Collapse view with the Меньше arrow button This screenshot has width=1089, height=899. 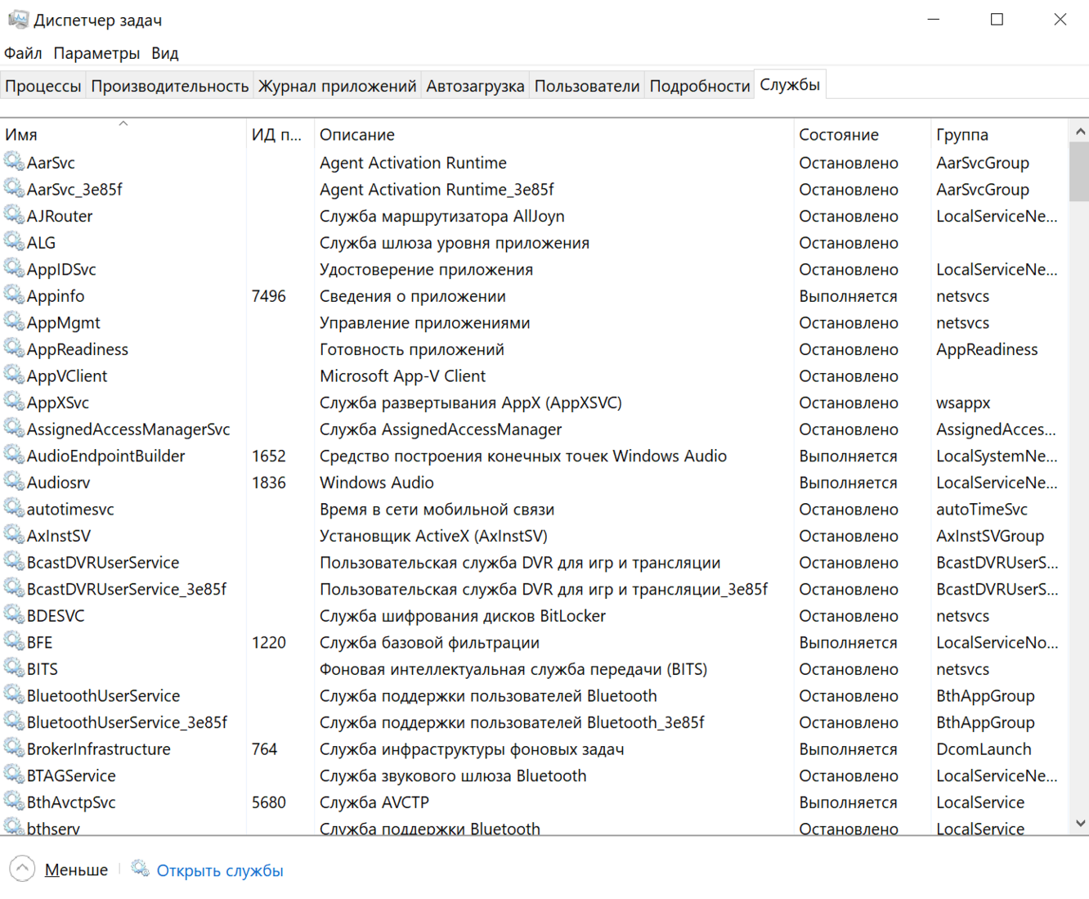(x=22, y=869)
